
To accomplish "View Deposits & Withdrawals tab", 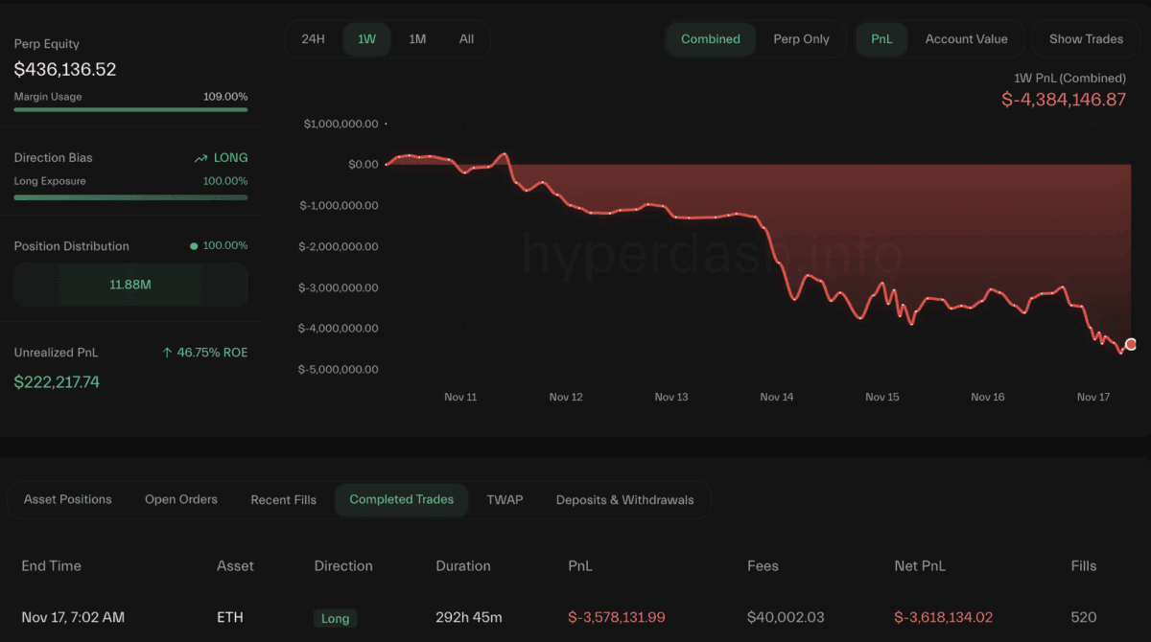I will [624, 500].
